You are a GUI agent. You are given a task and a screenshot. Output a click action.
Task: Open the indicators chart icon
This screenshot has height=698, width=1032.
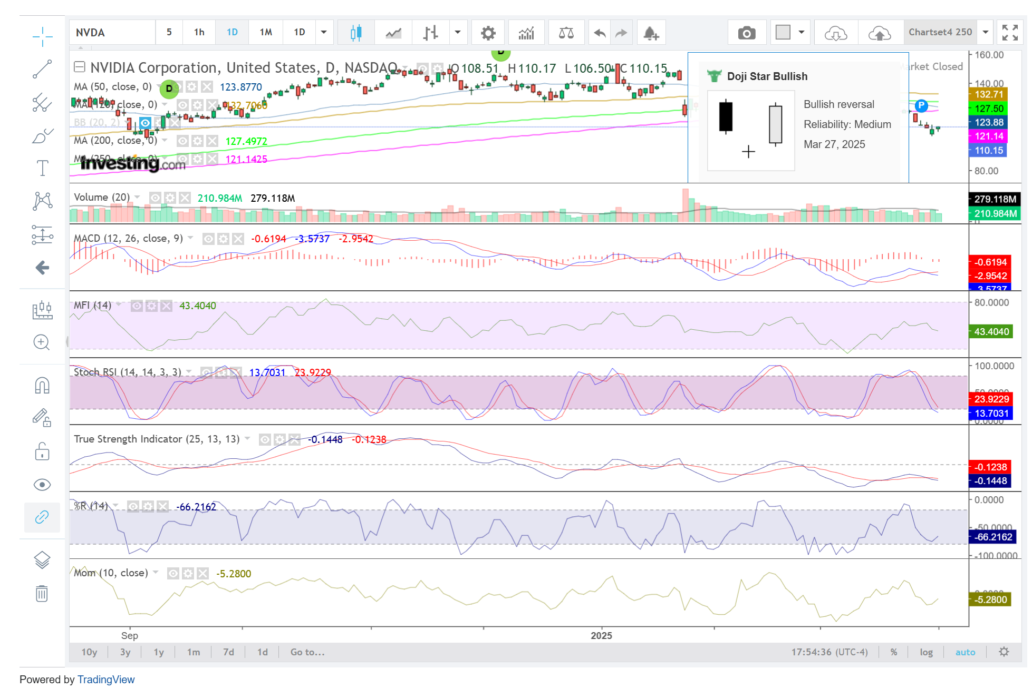coord(526,33)
